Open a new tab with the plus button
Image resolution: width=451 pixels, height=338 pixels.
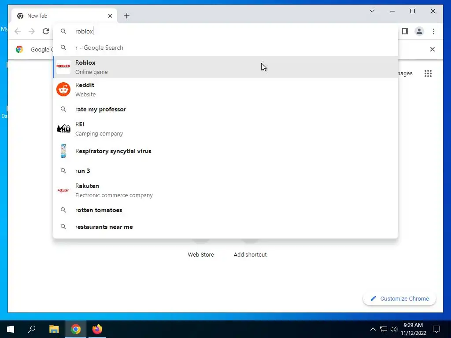click(127, 16)
